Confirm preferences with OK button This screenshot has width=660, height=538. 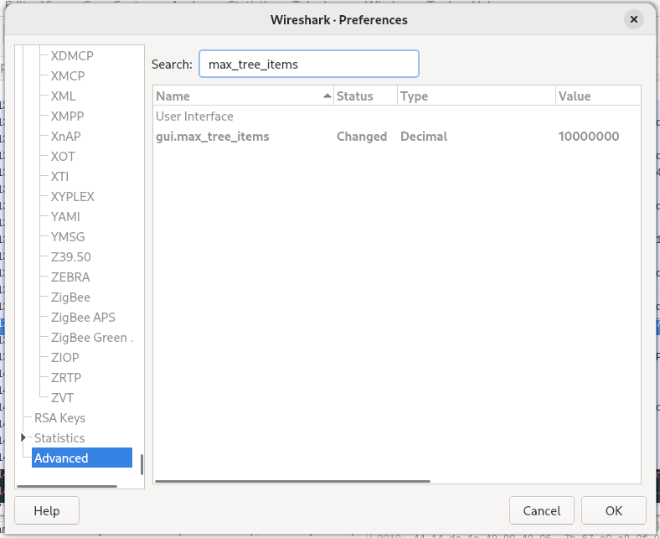pos(614,510)
